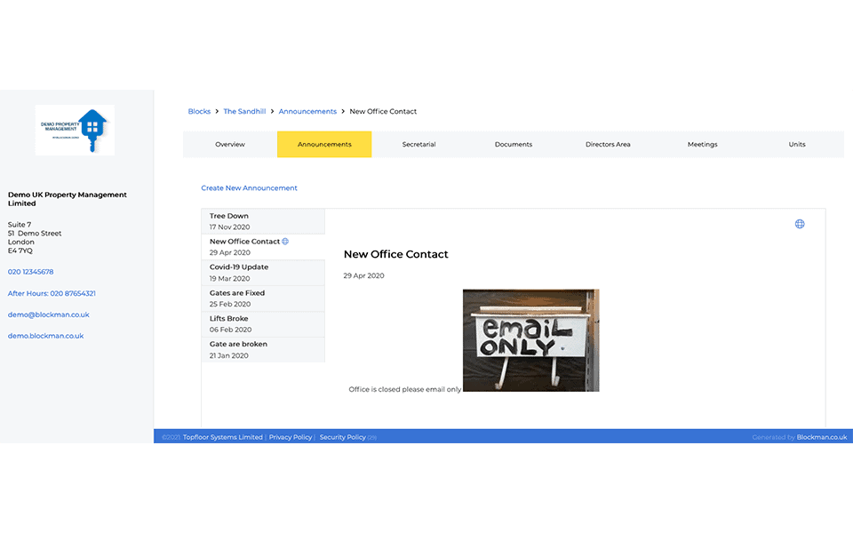Switch to the Overview tab
Image resolution: width=853 pixels, height=533 pixels.
(x=230, y=144)
